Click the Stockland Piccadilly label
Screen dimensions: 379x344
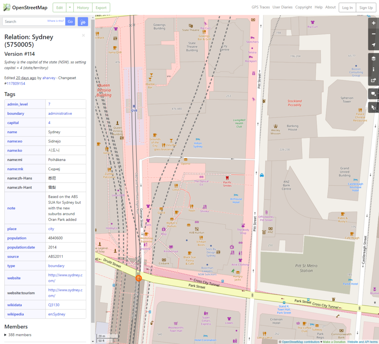294,103
